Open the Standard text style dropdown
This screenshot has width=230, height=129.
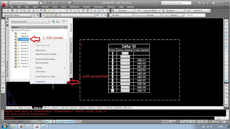point(125,10)
